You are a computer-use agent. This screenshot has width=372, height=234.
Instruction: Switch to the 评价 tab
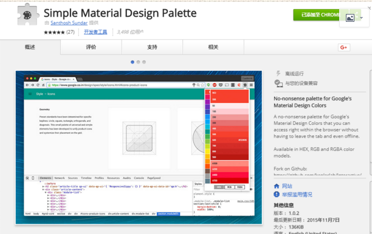(91, 47)
